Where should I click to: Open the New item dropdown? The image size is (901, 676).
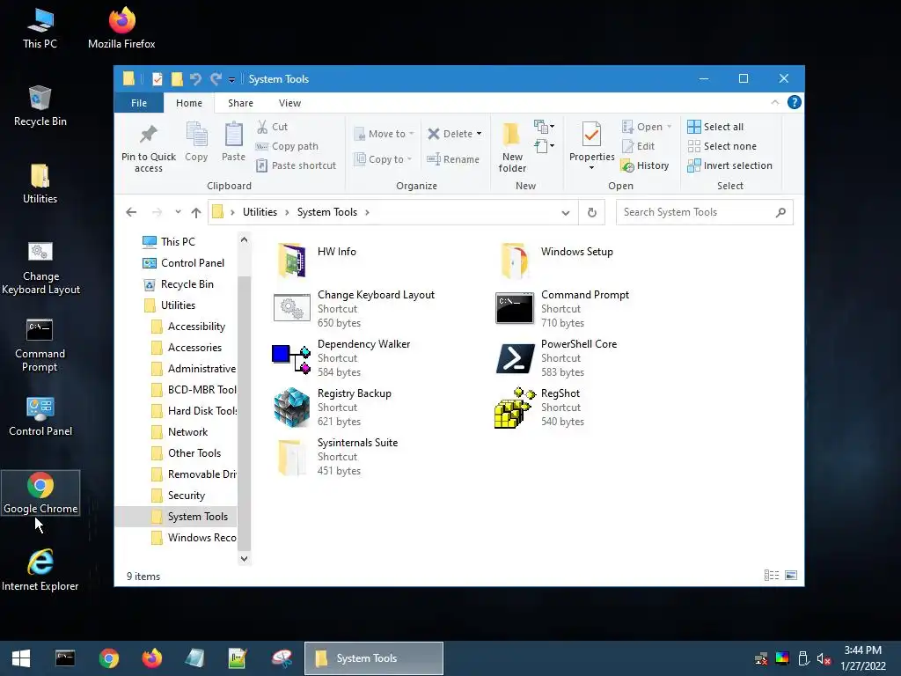(544, 127)
